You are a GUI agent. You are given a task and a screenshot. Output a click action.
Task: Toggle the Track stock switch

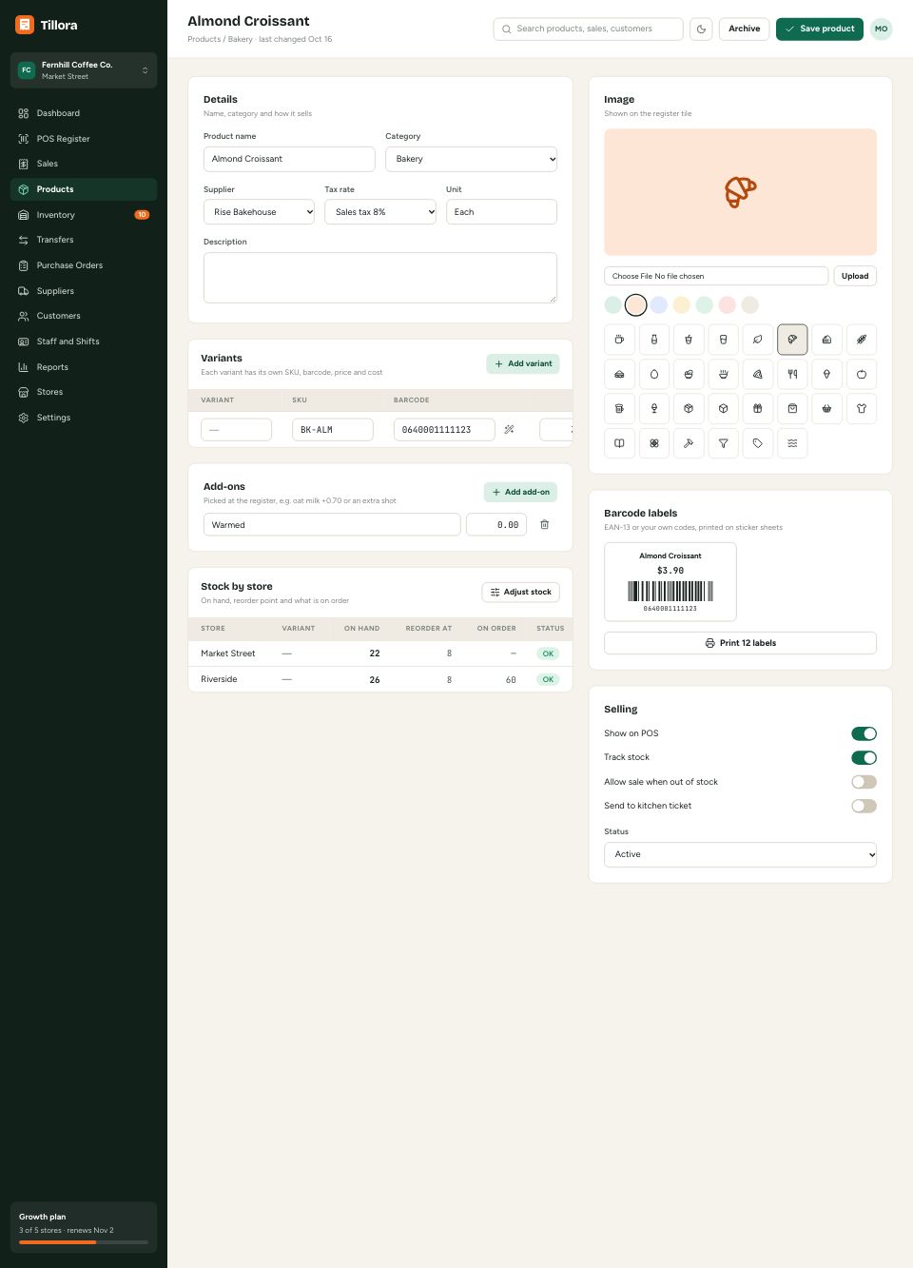point(864,757)
